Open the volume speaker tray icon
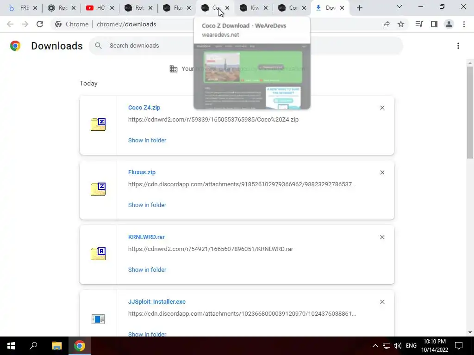This screenshot has height=355, width=474. point(398,346)
